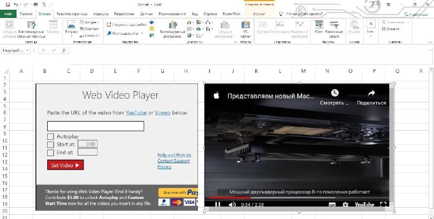The height and width of the screenshot is (219, 434).
Task: Mute the video with the speaker icon
Action: coord(232,204)
